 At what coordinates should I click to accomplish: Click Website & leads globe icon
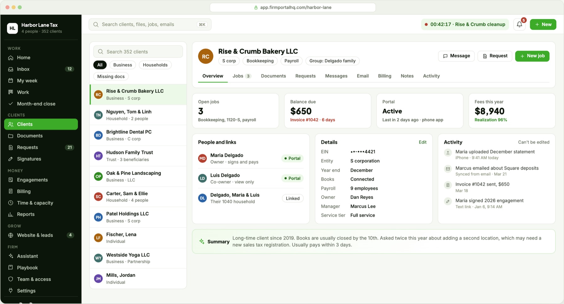click(x=11, y=235)
